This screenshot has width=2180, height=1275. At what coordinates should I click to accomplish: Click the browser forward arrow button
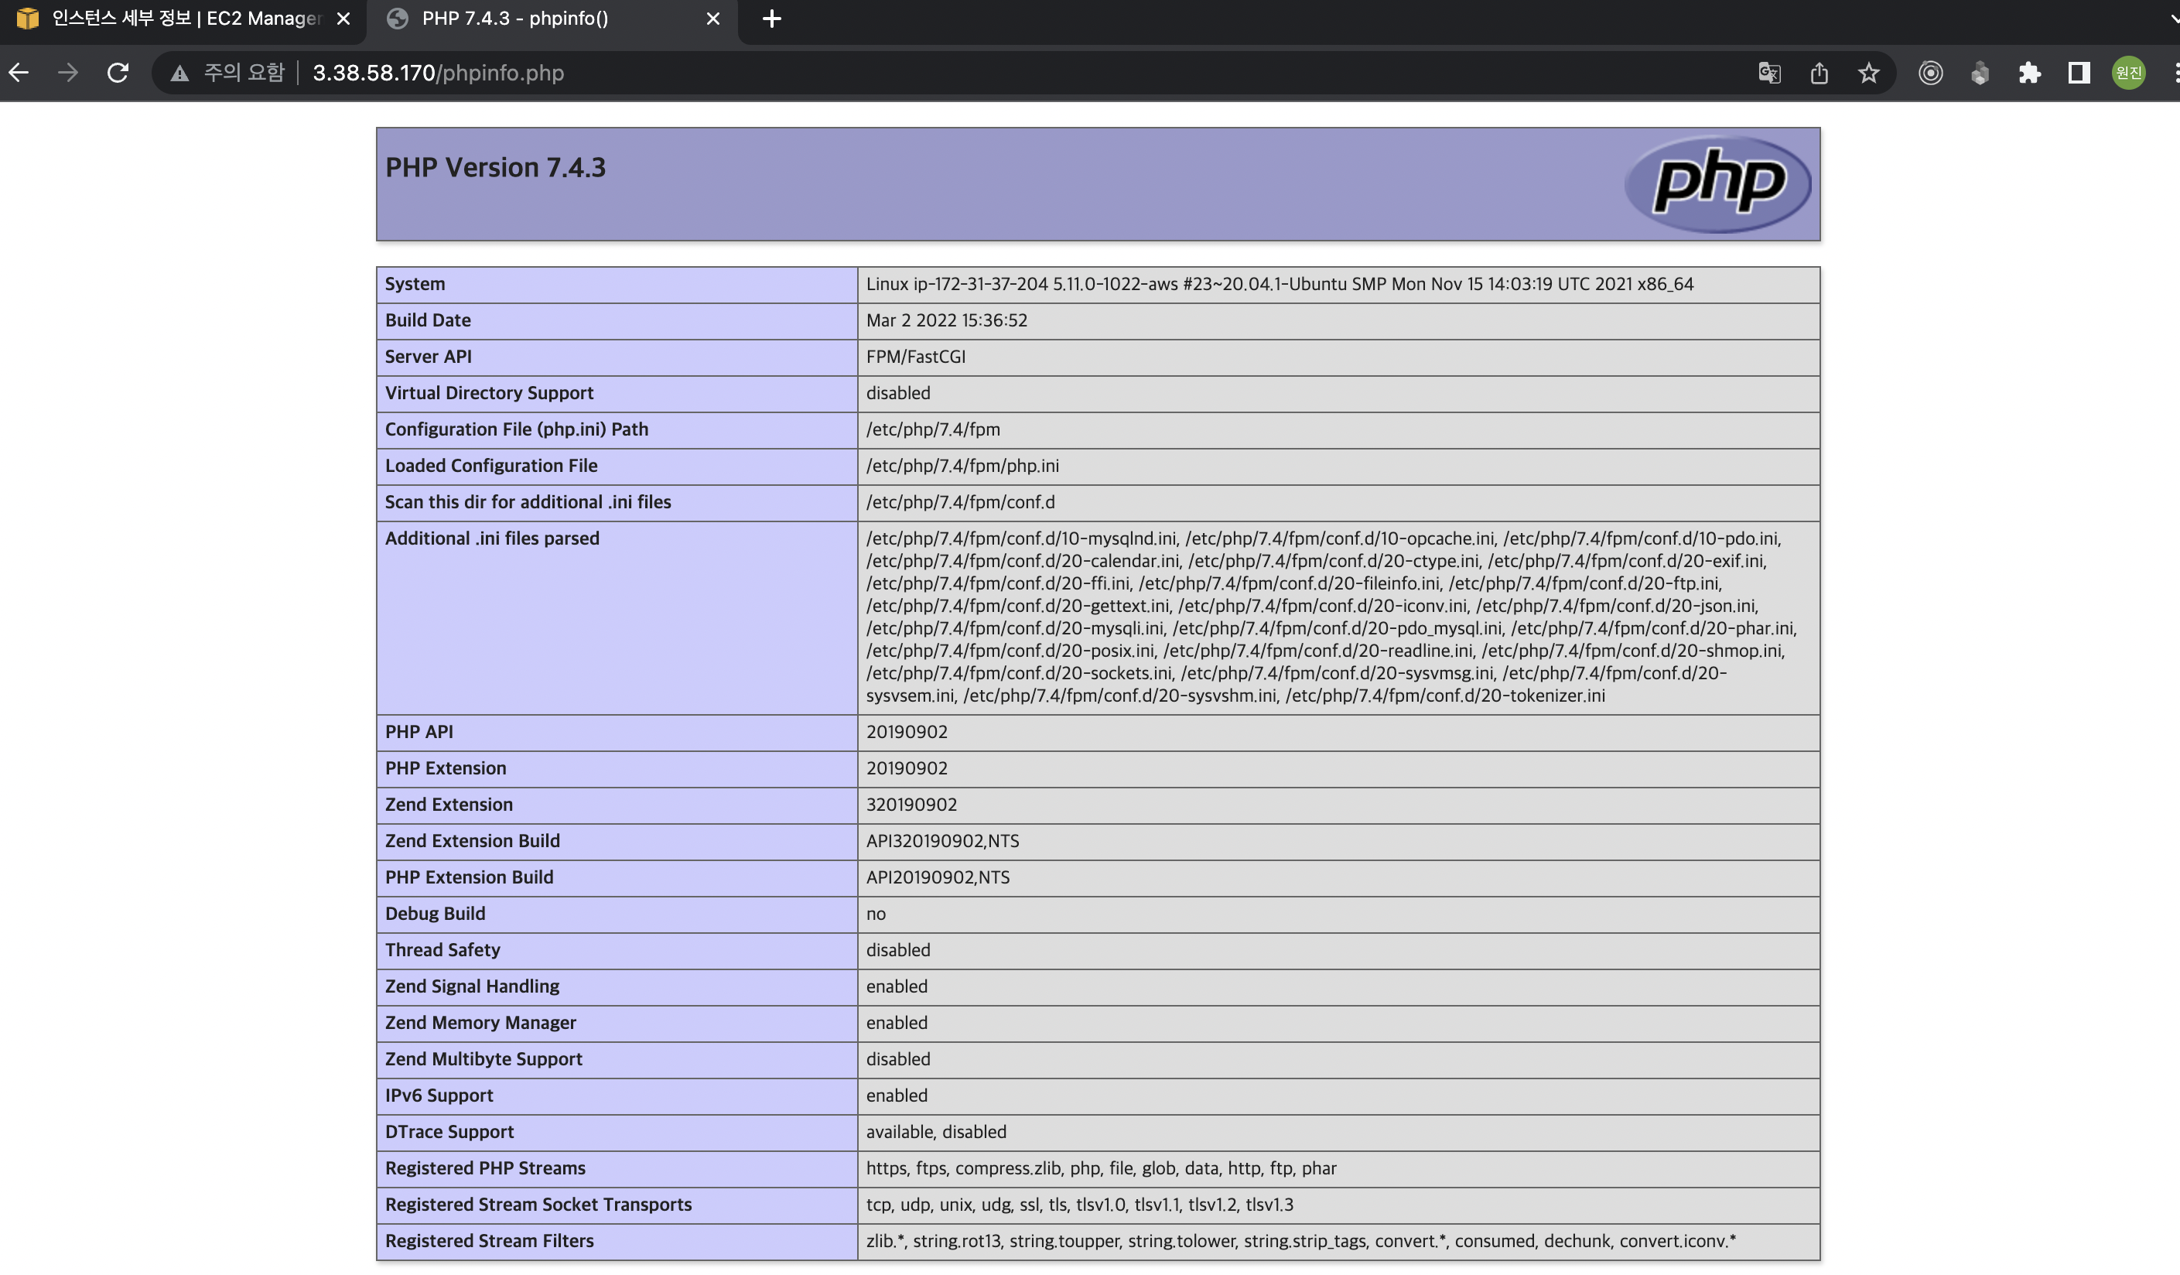[x=67, y=73]
